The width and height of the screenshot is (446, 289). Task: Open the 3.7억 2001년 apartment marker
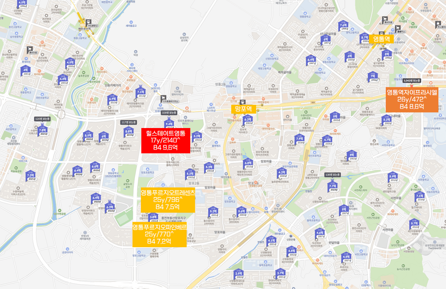[x=281, y=274]
